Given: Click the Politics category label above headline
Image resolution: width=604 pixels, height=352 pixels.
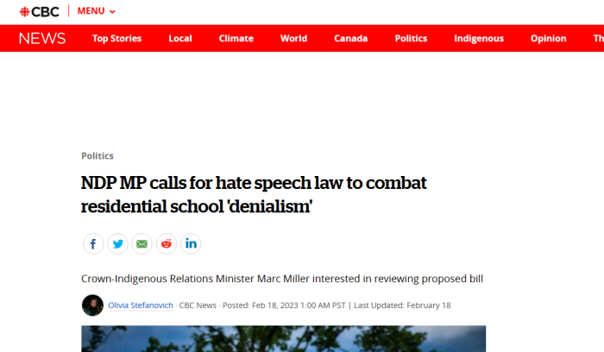Looking at the screenshot, I should (98, 156).
